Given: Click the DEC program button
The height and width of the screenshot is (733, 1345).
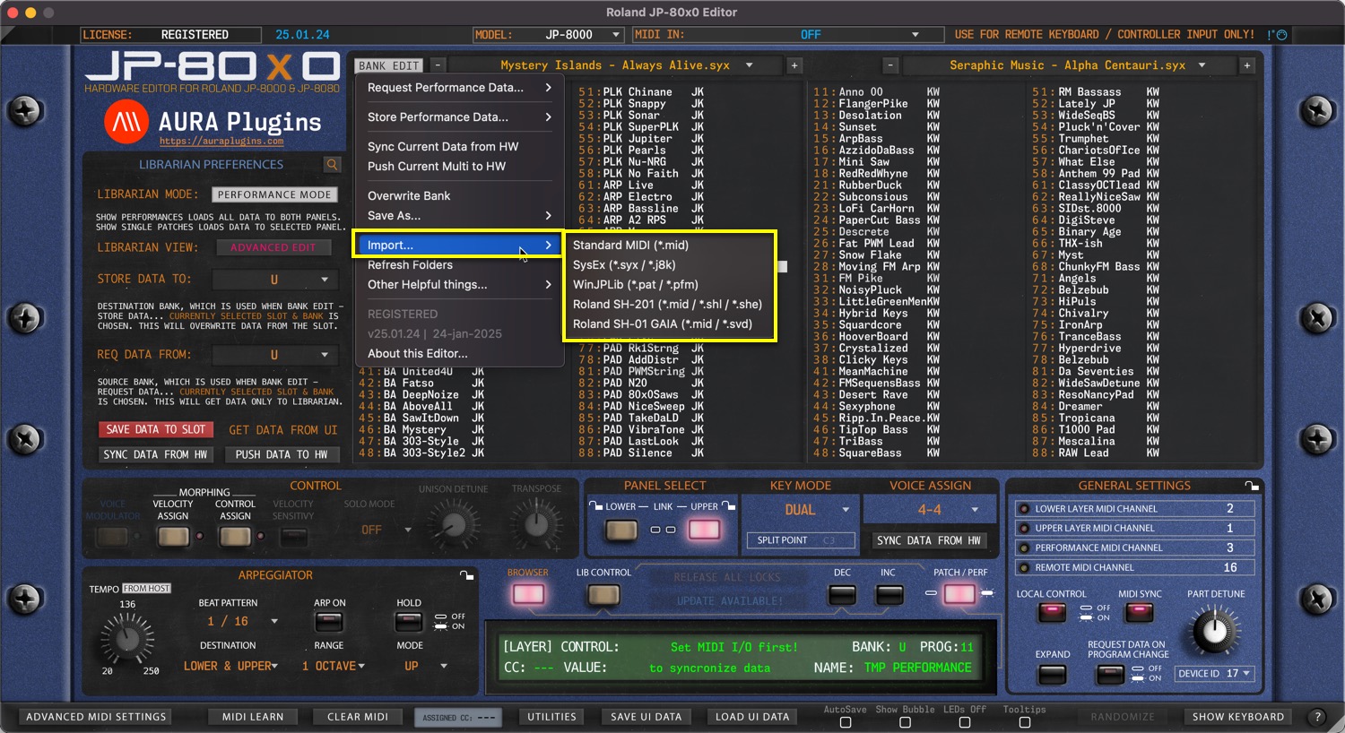Looking at the screenshot, I should pos(842,594).
